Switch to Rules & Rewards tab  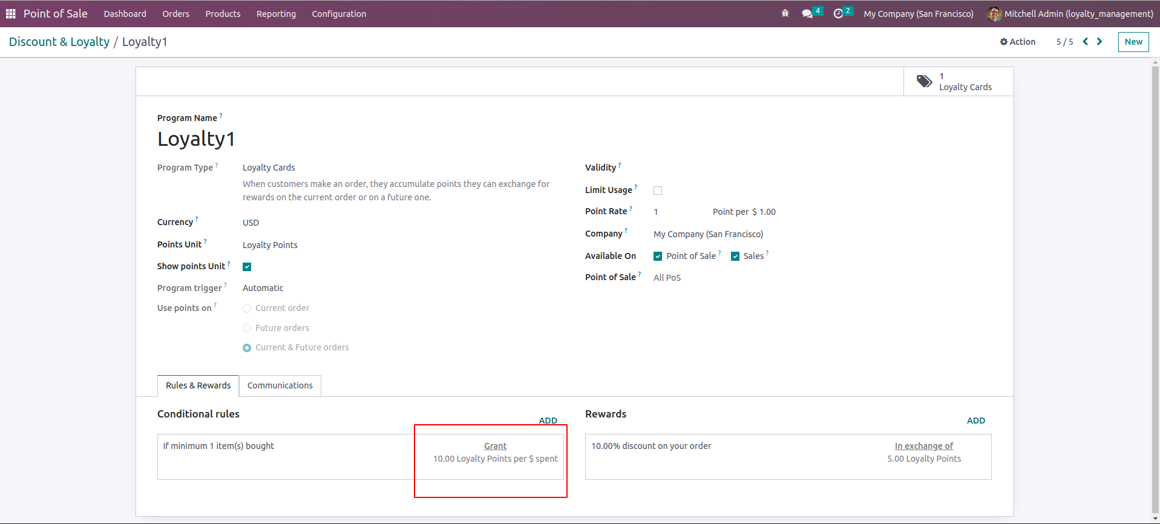click(198, 385)
